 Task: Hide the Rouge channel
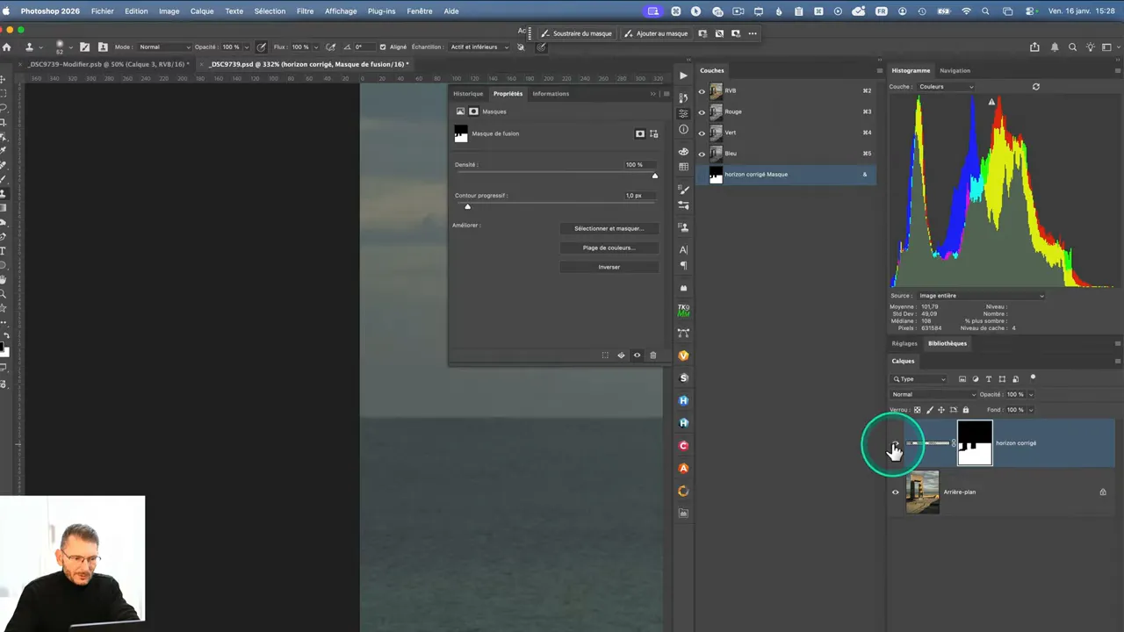point(702,111)
